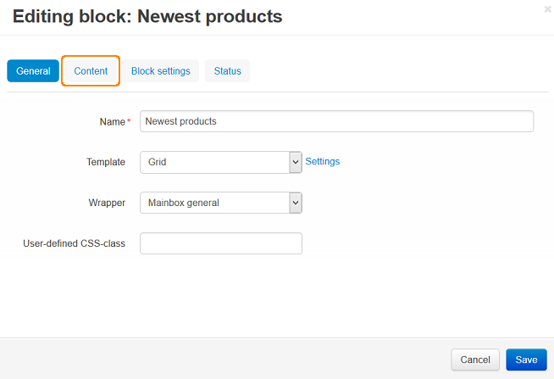The height and width of the screenshot is (379, 554).
Task: Focus the User-defined CSS-class text field
Action: [221, 243]
